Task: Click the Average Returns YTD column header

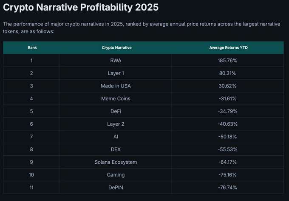Action: pos(228,48)
